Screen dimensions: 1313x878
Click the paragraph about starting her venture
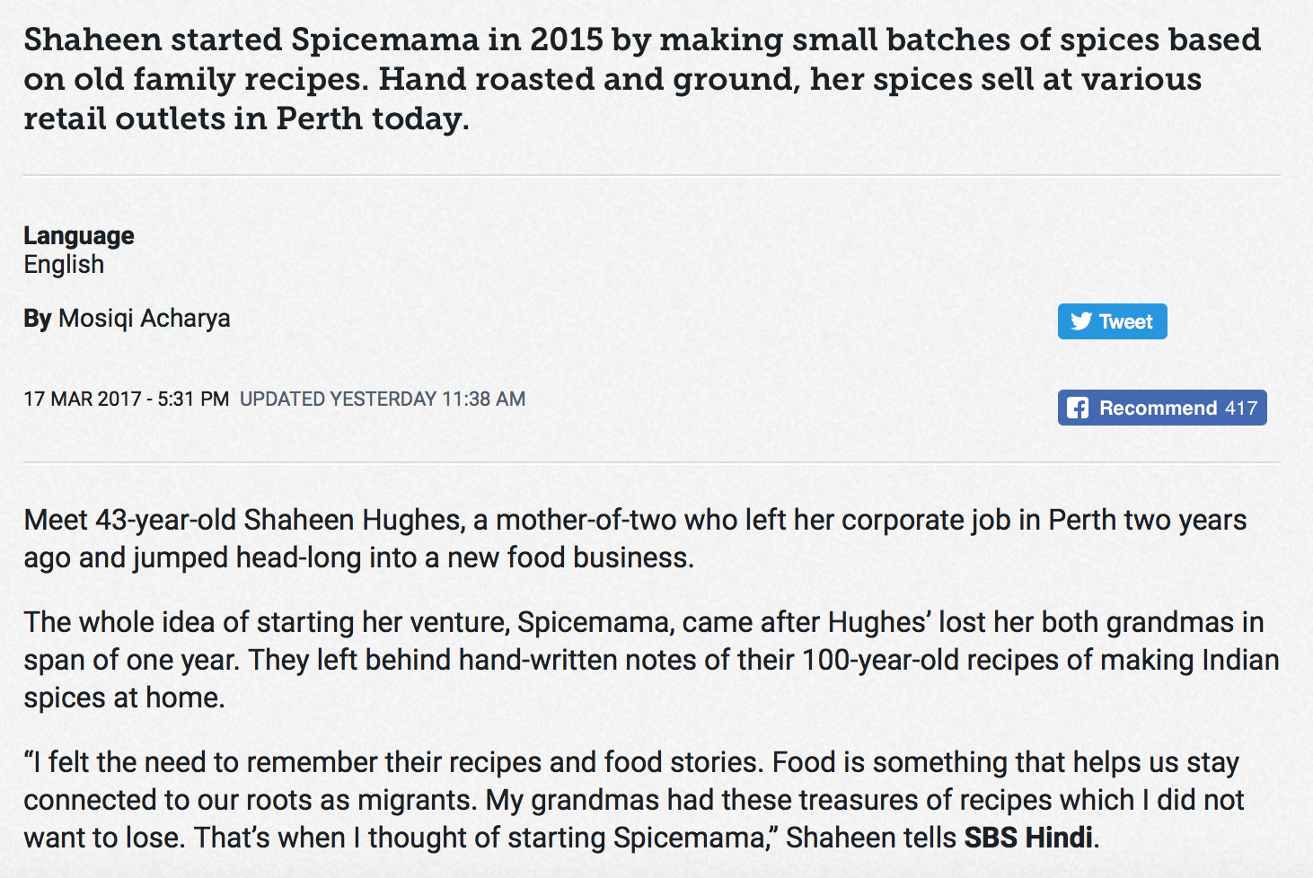651,660
